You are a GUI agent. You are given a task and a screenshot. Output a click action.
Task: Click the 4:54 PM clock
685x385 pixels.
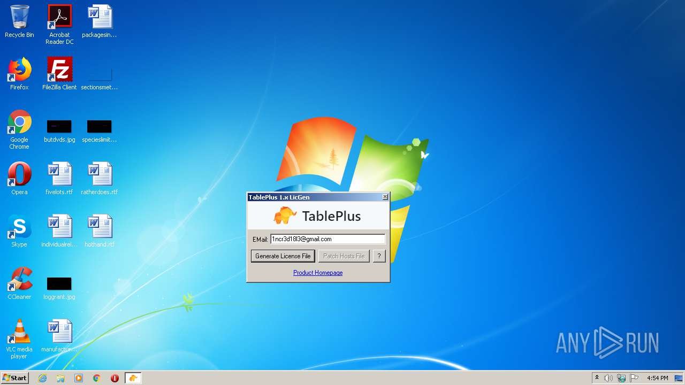pyautogui.click(x=657, y=378)
